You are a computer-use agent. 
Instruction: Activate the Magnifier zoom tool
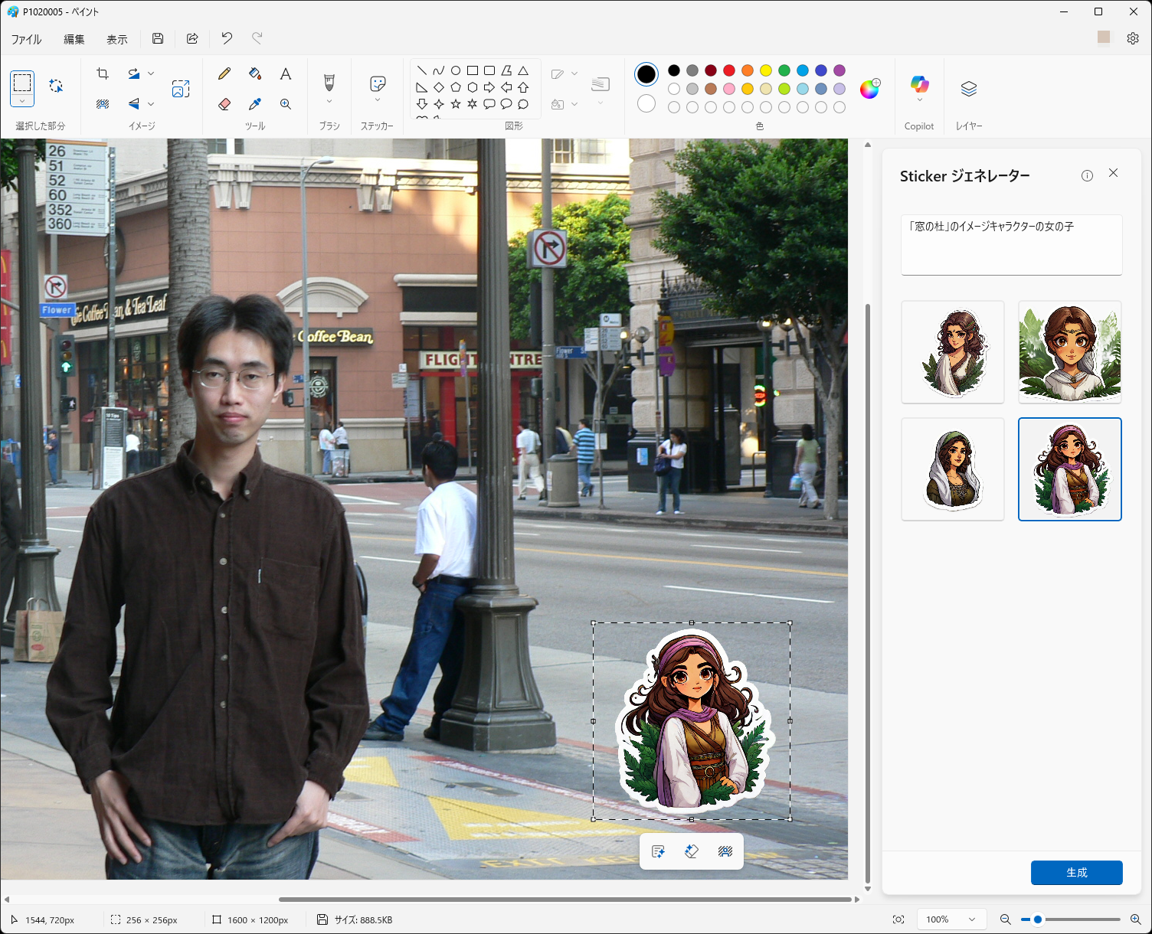285,103
